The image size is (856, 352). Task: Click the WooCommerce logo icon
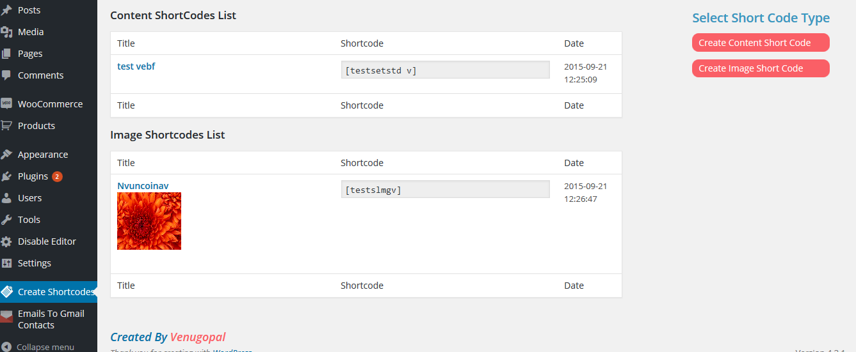[x=6, y=104]
